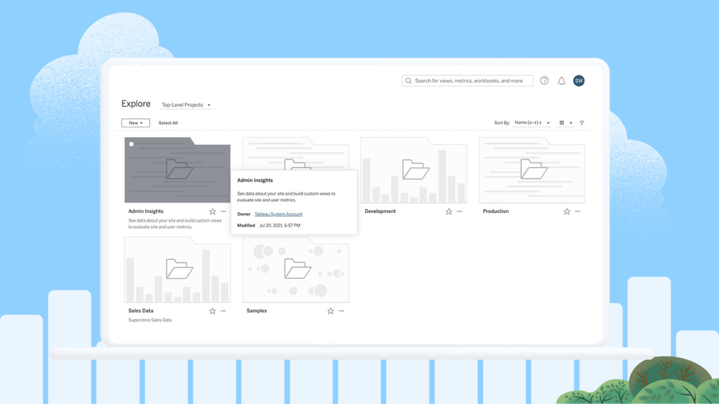Open the actions menu for Admin Insights
719x404 pixels.
[x=222, y=211]
